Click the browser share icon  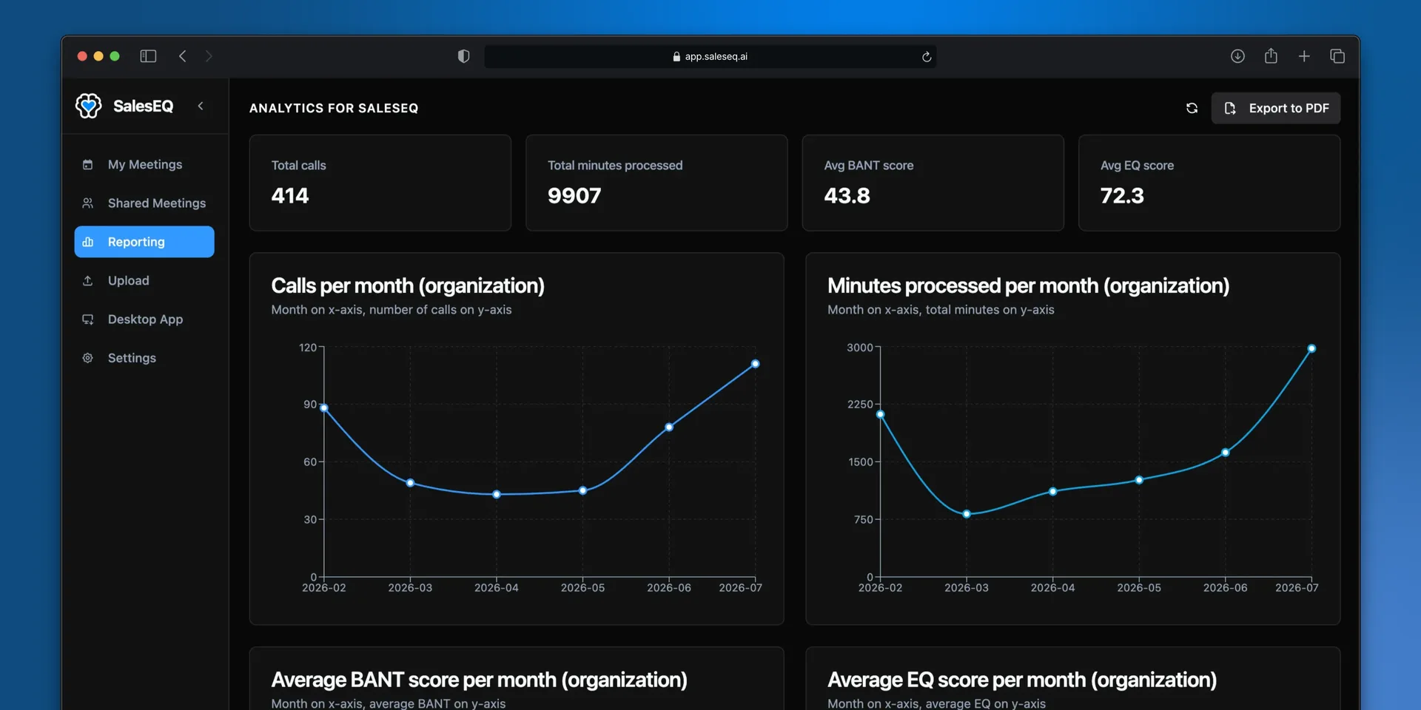coord(1271,56)
